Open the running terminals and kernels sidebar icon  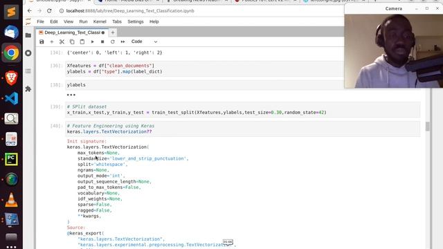28,53
